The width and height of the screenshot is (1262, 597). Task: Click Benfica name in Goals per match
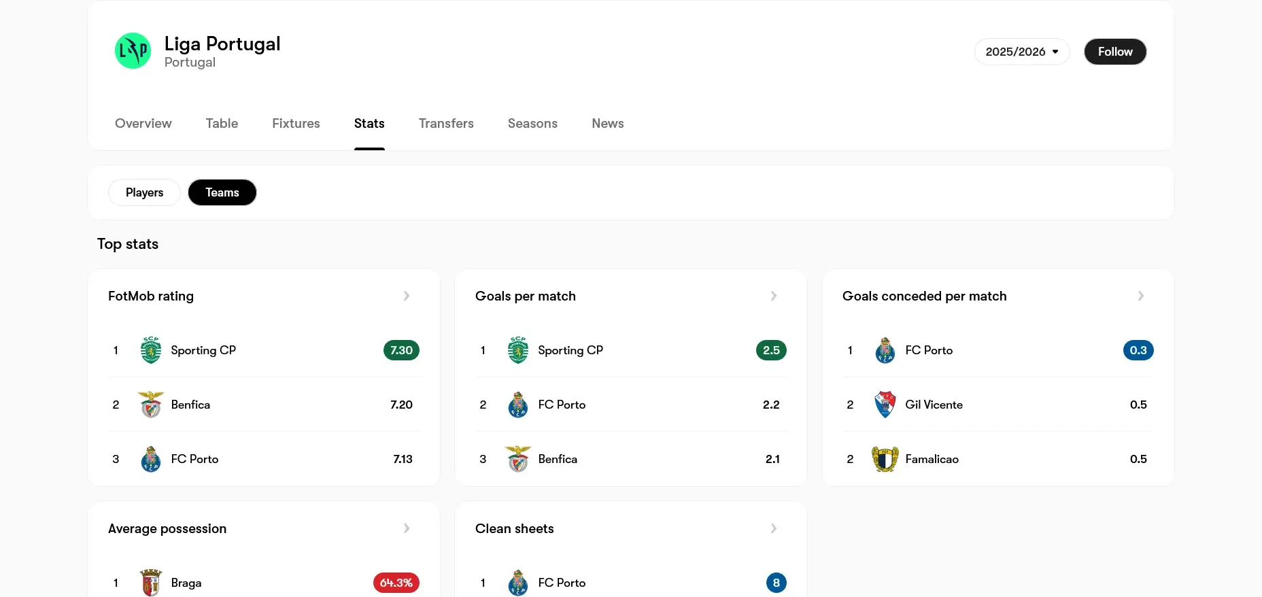coord(558,459)
